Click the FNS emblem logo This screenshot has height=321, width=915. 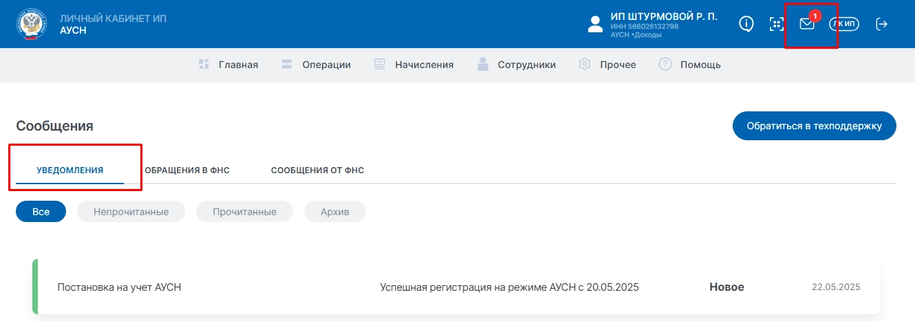click(x=32, y=24)
